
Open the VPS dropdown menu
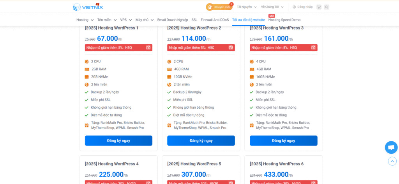point(126,20)
